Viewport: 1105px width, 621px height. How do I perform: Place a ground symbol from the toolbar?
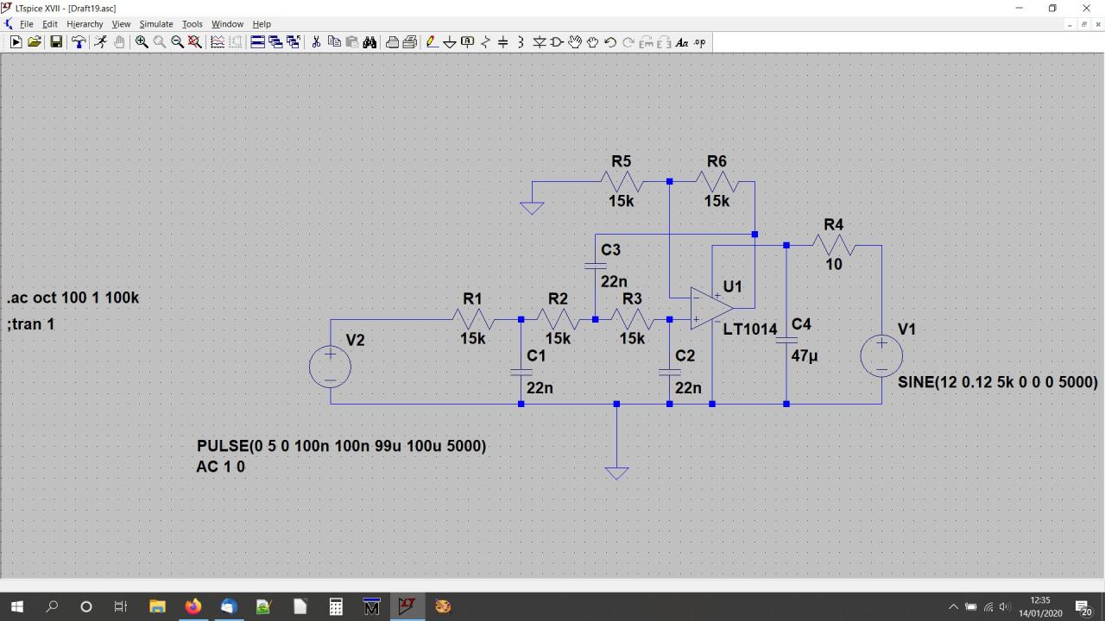click(x=450, y=42)
